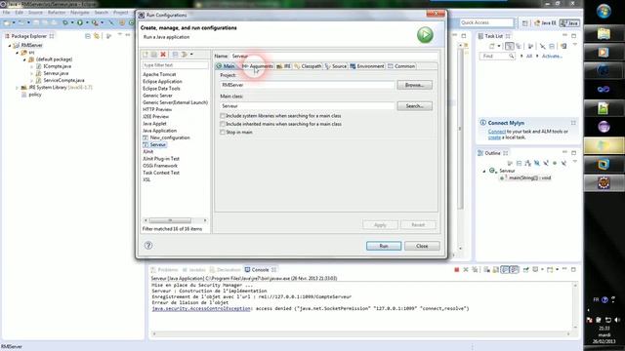Click the create local task link
The image size is (625, 351).
click(494, 137)
